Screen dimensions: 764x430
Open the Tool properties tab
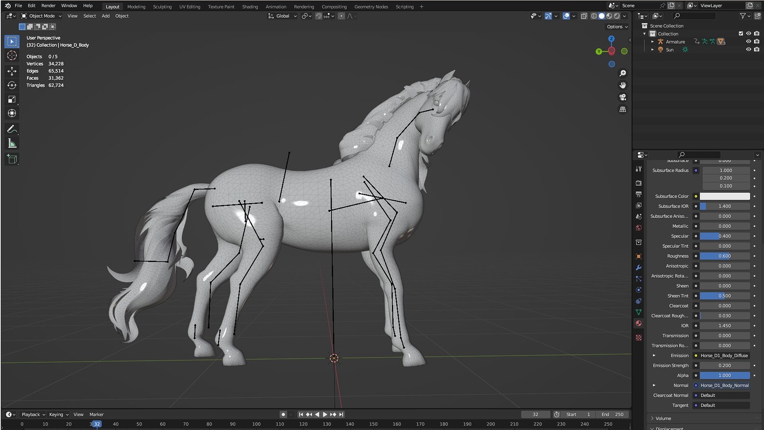coord(639,169)
